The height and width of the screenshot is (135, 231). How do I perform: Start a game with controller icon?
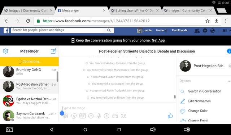115,116
